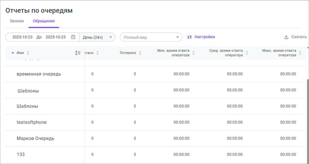The height and width of the screenshot is (164, 309).
Task: Open Настройки report settings
Action: point(204,37)
